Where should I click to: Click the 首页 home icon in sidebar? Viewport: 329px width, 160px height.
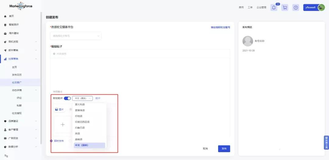[5, 16]
